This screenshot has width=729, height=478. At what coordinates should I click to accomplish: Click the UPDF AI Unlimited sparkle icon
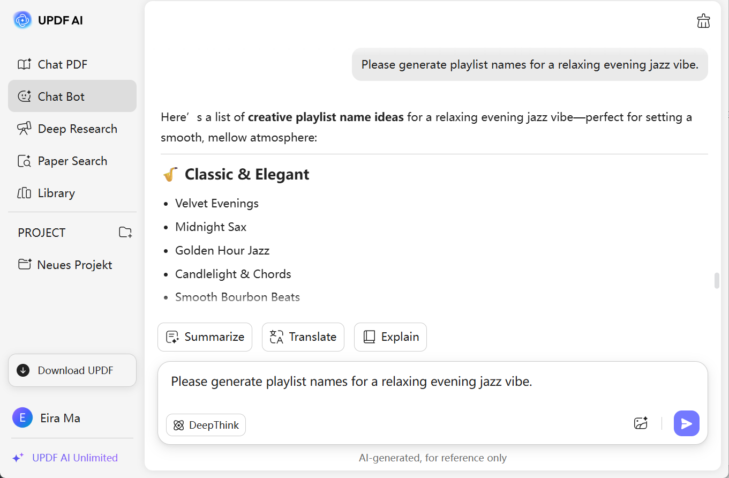(x=18, y=458)
